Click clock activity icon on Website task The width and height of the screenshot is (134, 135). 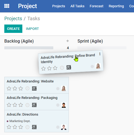(x=27, y=88)
